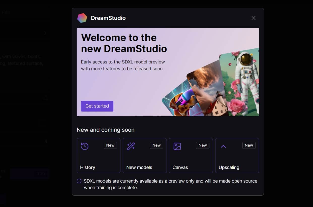Click the New models magic wand icon

click(x=131, y=146)
